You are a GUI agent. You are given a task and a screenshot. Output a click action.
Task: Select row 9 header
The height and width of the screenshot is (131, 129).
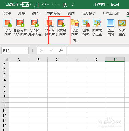click(5, 105)
